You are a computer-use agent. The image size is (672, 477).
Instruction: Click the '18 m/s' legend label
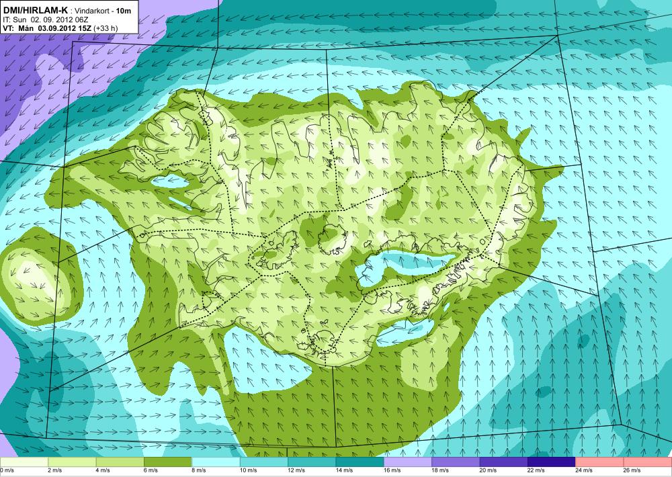tap(440, 470)
